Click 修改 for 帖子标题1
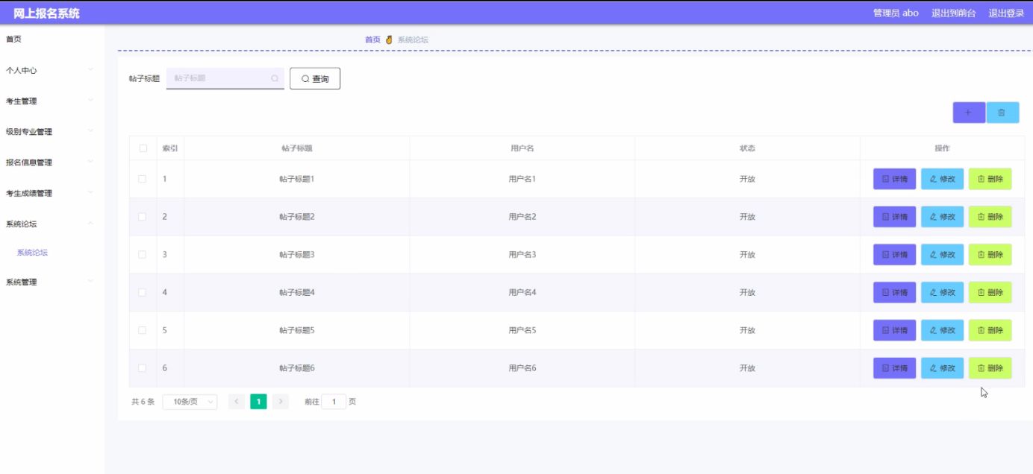This screenshot has width=1033, height=474. [942, 179]
